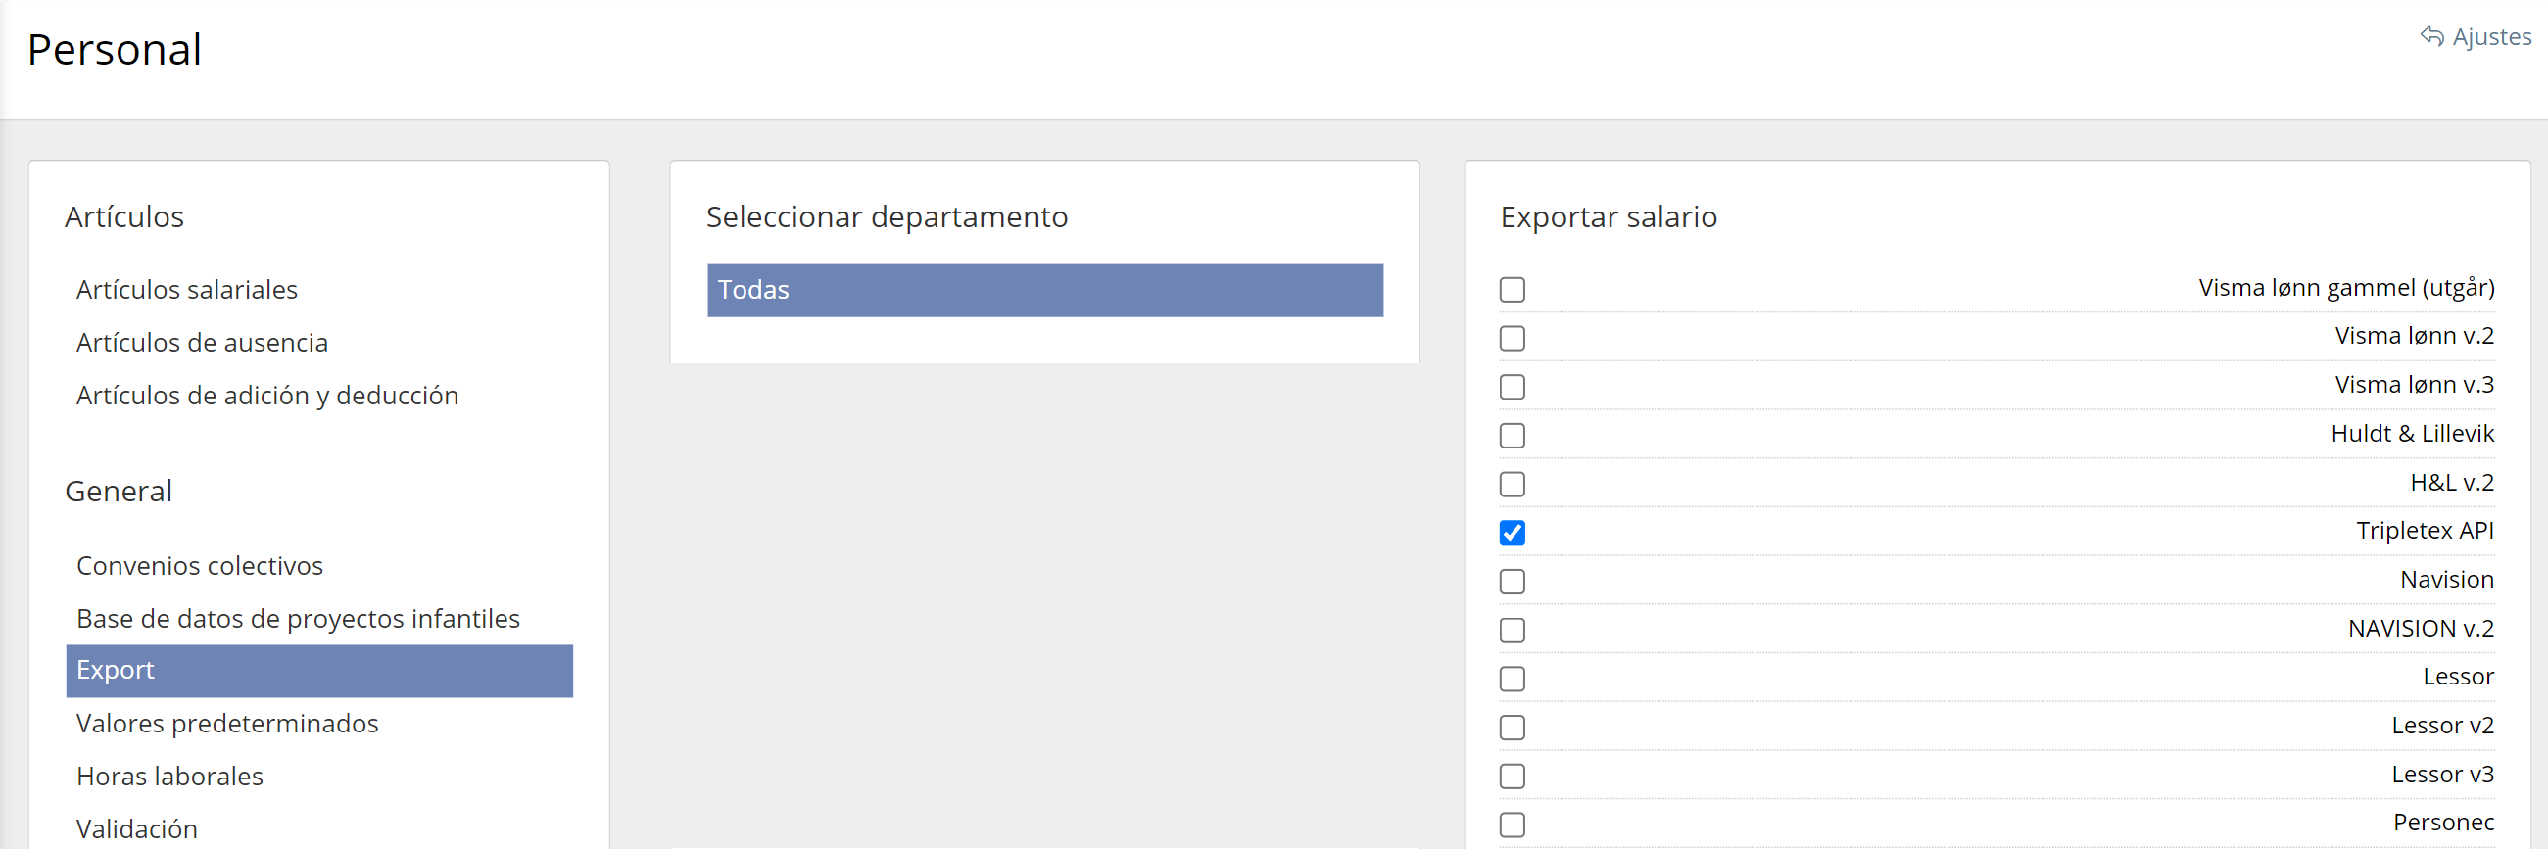Go to Artículos de ausencia

pos(202,342)
